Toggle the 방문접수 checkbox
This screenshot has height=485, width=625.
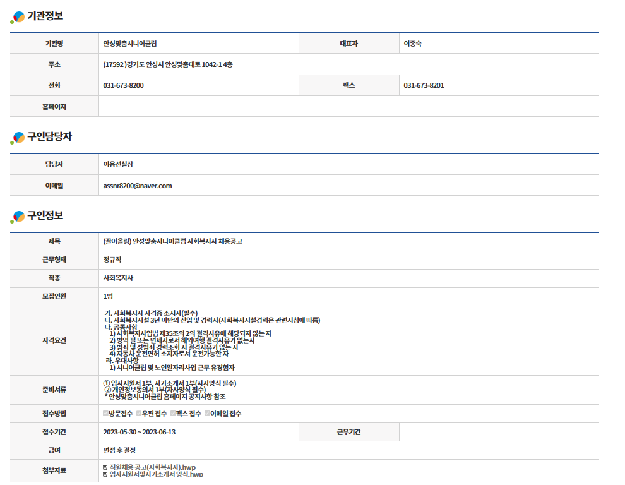coord(105,414)
